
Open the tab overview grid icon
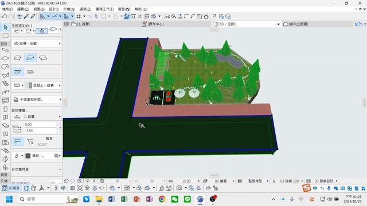[67, 24]
